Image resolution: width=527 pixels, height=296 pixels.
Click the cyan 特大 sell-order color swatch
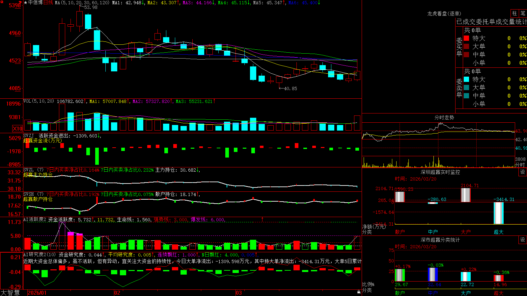[466, 79]
